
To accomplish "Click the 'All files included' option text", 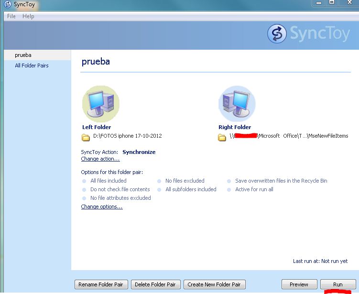I will [x=109, y=181].
